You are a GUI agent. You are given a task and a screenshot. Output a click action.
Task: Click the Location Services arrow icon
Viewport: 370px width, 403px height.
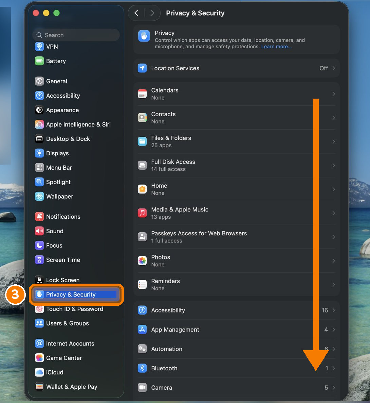pos(142,68)
